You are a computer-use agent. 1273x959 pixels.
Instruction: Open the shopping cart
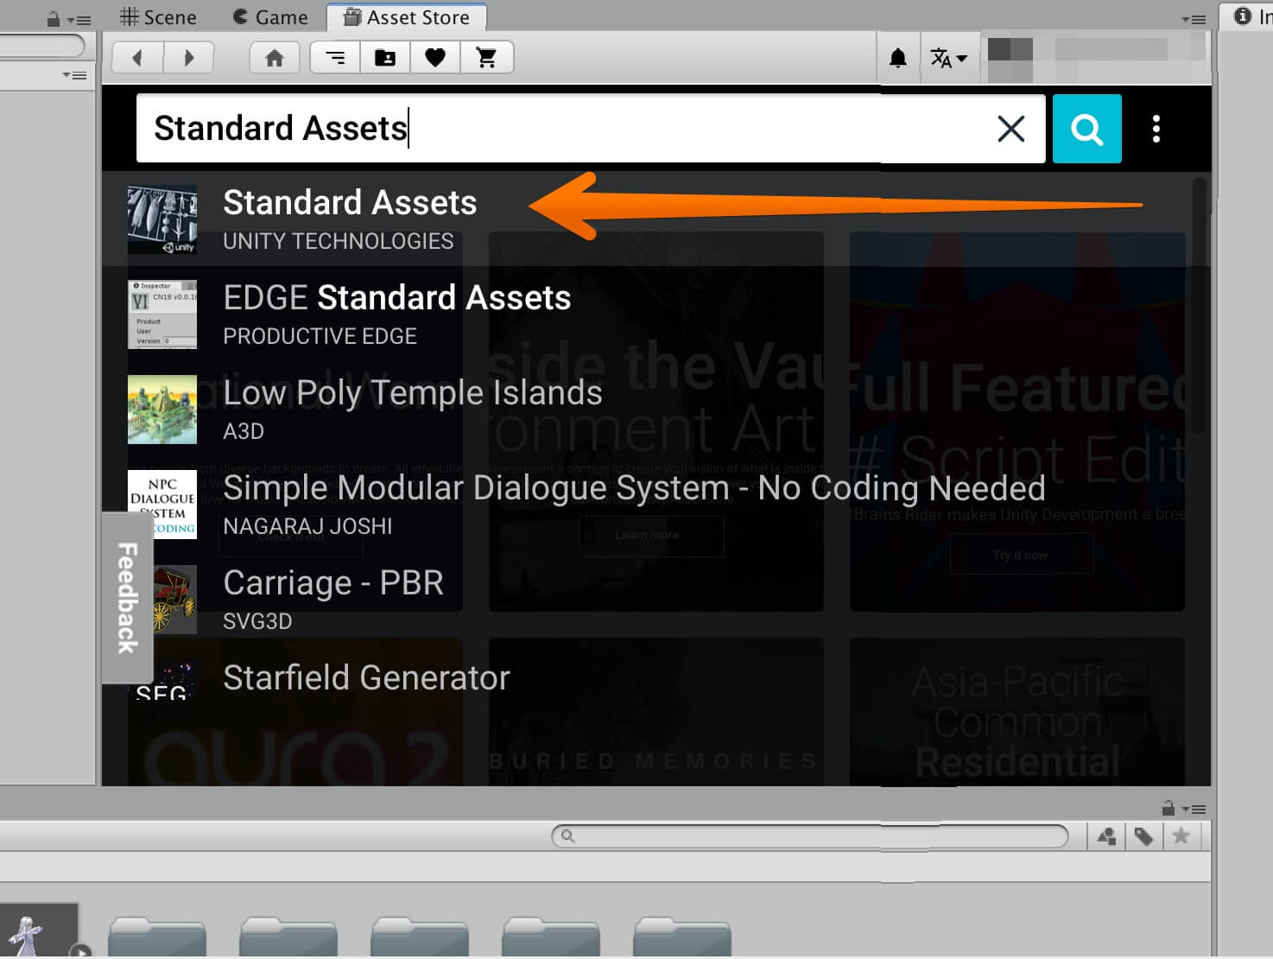coord(487,58)
